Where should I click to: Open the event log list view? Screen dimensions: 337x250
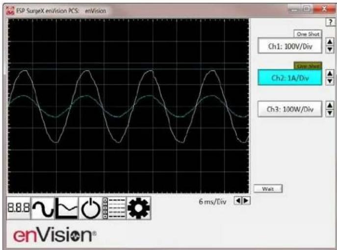(115, 208)
